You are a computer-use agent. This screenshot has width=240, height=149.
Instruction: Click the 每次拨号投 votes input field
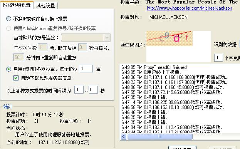pyautogui.click(x=42, y=47)
